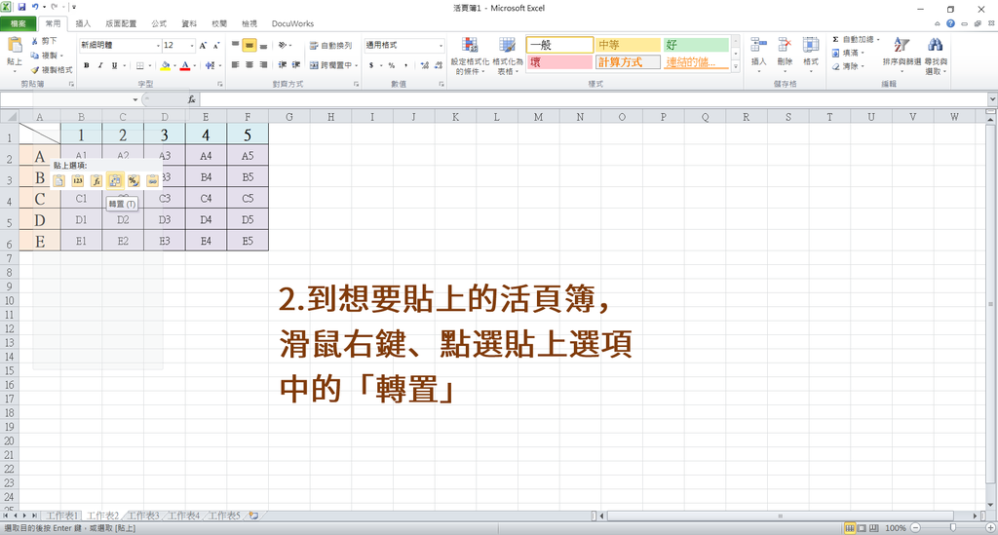Click the red font color A
The height and width of the screenshot is (535, 998).
[185, 65]
